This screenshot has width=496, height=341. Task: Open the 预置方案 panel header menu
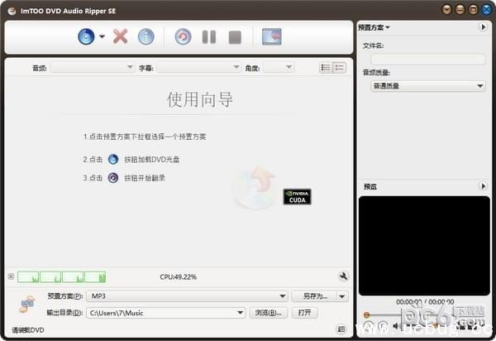pos(374,27)
